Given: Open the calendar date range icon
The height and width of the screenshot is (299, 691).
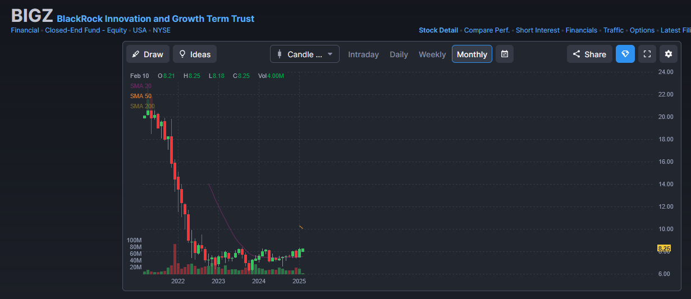Looking at the screenshot, I should pos(505,54).
